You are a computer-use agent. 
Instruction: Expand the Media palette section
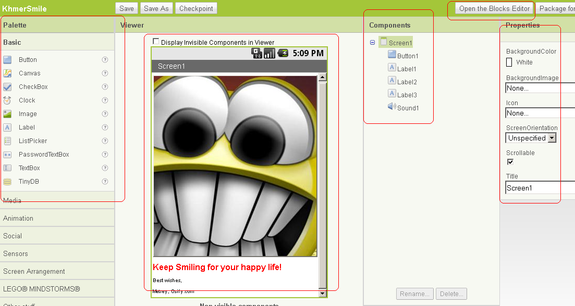(x=13, y=200)
